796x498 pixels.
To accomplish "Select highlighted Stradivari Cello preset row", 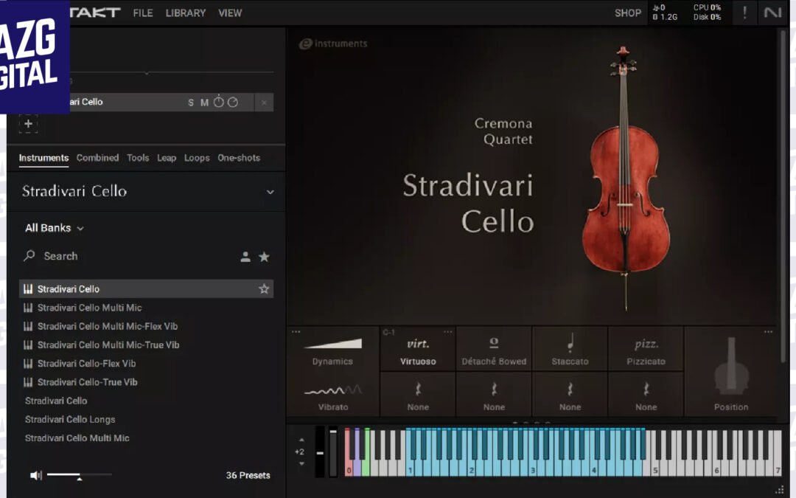I will pos(146,288).
